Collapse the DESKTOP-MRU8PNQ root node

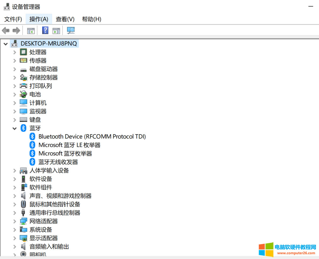pyautogui.click(x=6, y=44)
